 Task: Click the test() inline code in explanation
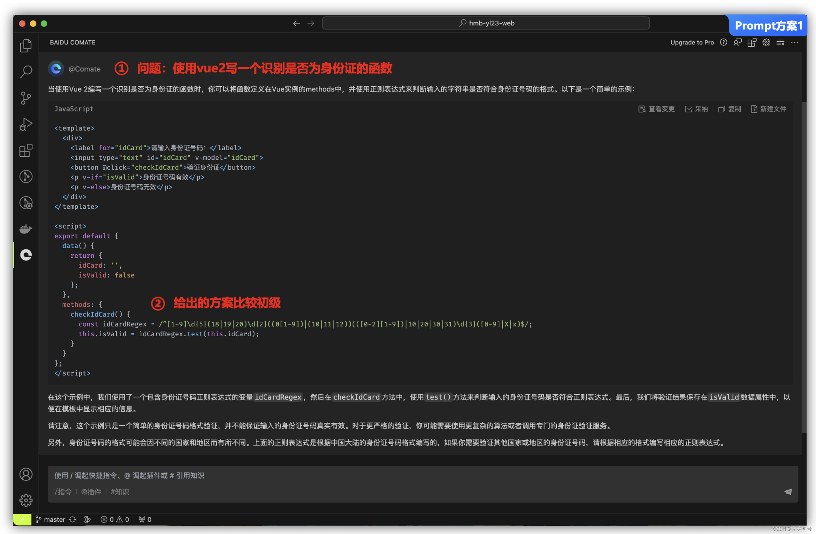438,397
